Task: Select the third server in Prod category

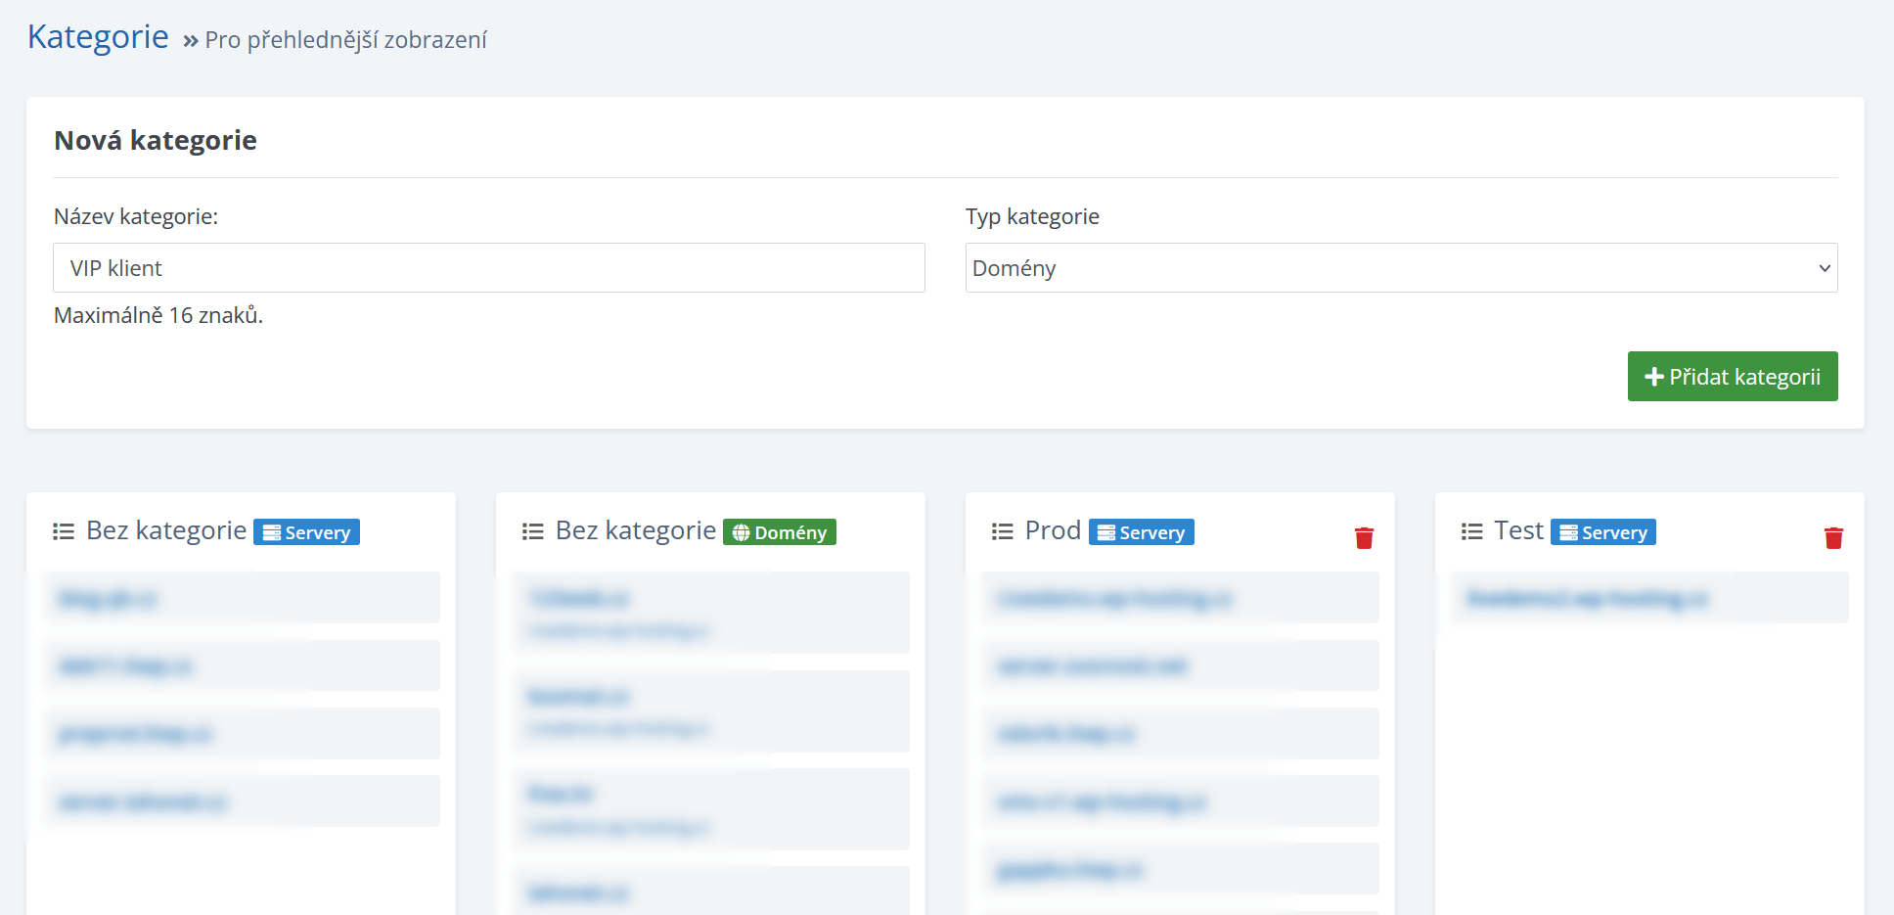Action: [x=1180, y=733]
